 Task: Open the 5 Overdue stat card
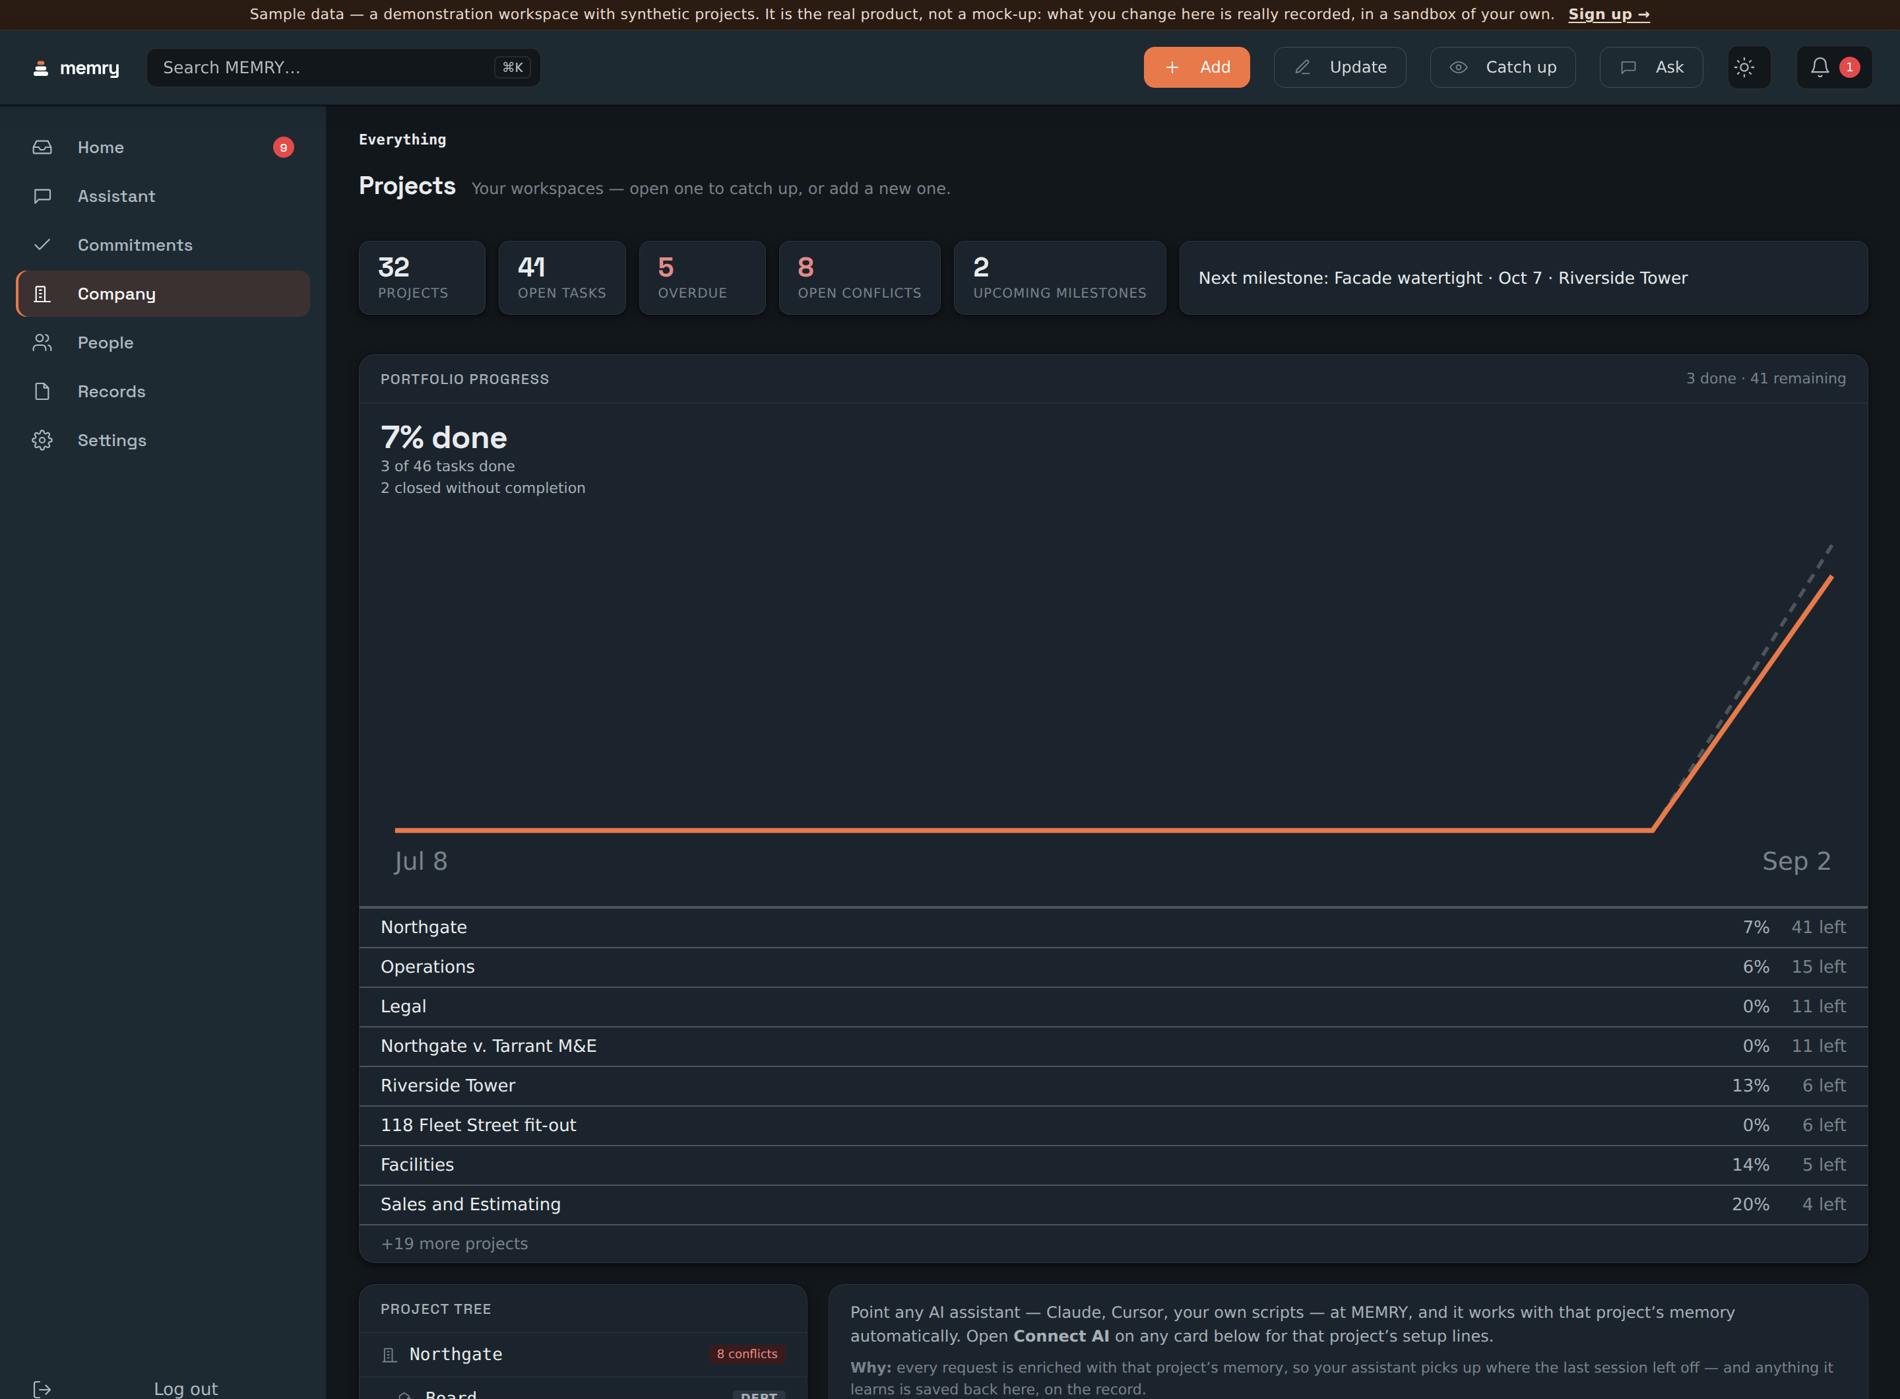703,278
